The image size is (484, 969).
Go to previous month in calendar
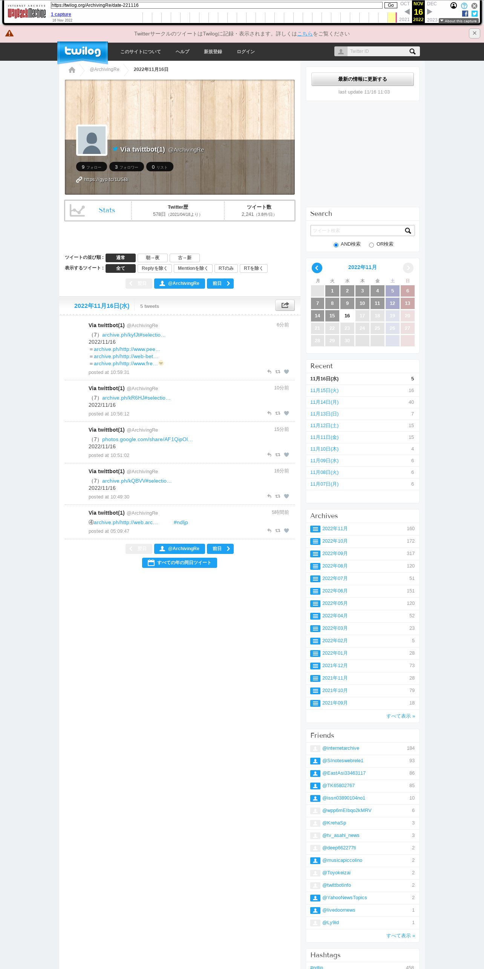(x=317, y=268)
